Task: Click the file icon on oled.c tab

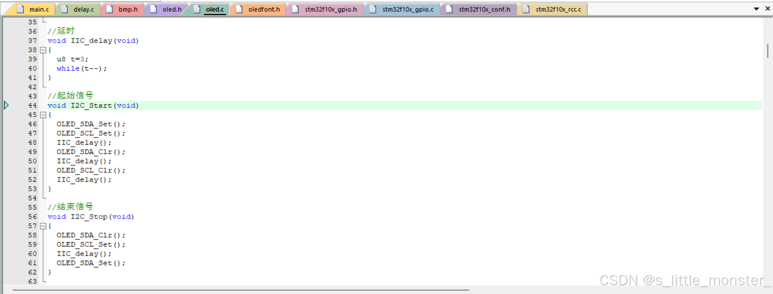Action: point(197,9)
